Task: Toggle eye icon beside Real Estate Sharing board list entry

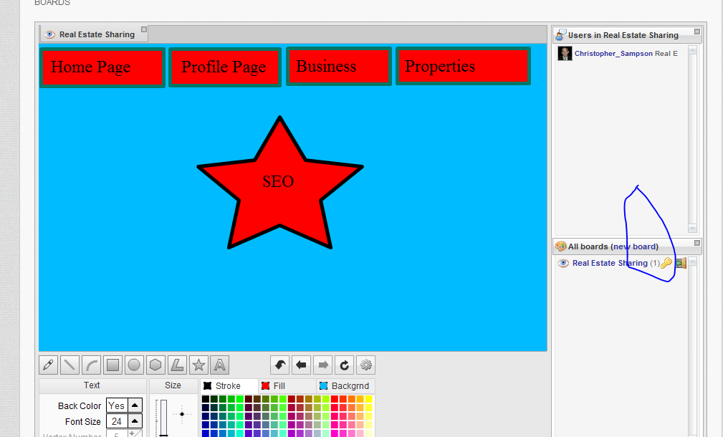Action: 563,263
